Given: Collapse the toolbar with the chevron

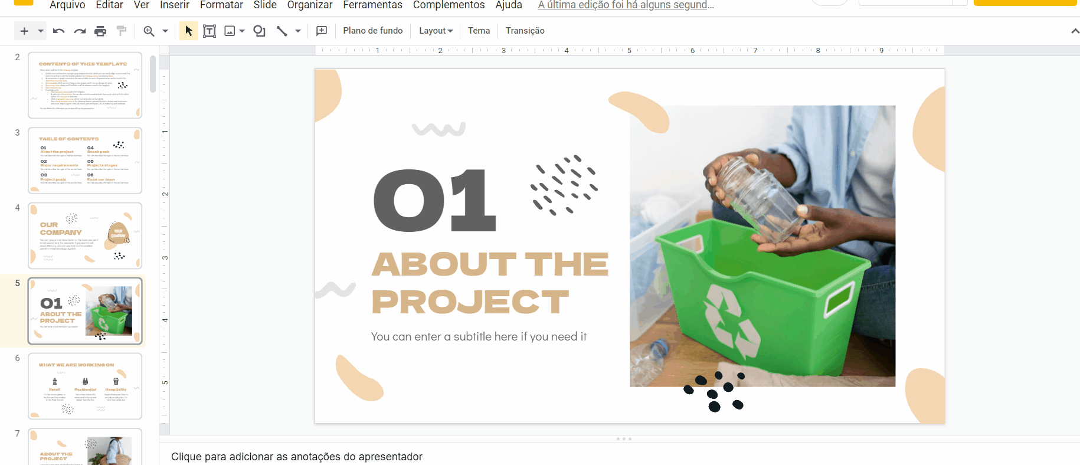Looking at the screenshot, I should (x=1075, y=31).
